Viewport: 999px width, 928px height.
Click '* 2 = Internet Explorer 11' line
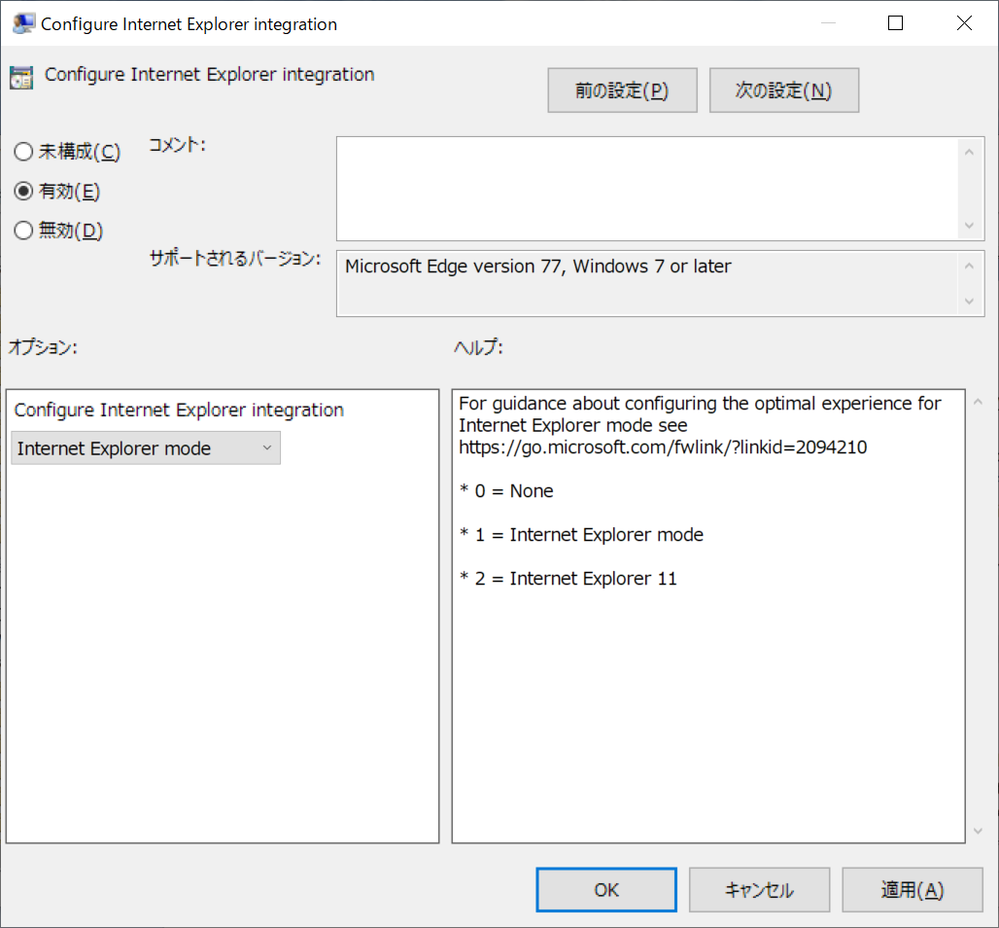click(x=568, y=579)
